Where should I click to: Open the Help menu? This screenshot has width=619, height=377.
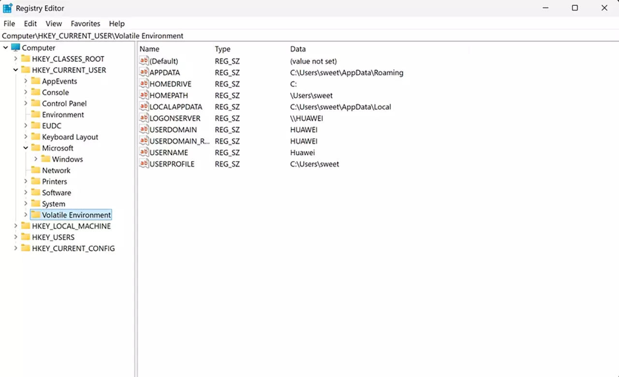tap(117, 23)
